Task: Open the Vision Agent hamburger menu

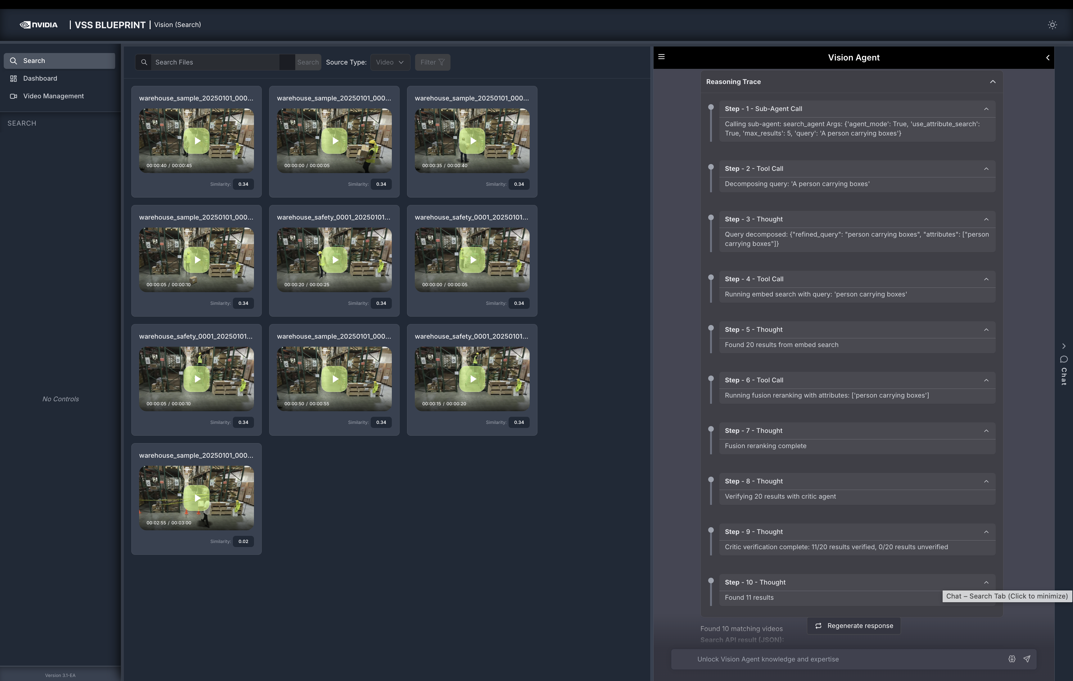Action: [x=661, y=57]
